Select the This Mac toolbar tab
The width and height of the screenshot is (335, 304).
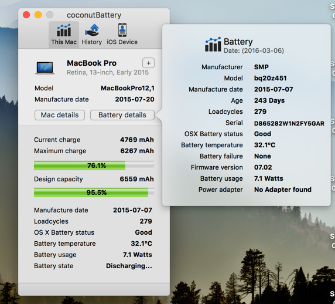[x=64, y=35]
